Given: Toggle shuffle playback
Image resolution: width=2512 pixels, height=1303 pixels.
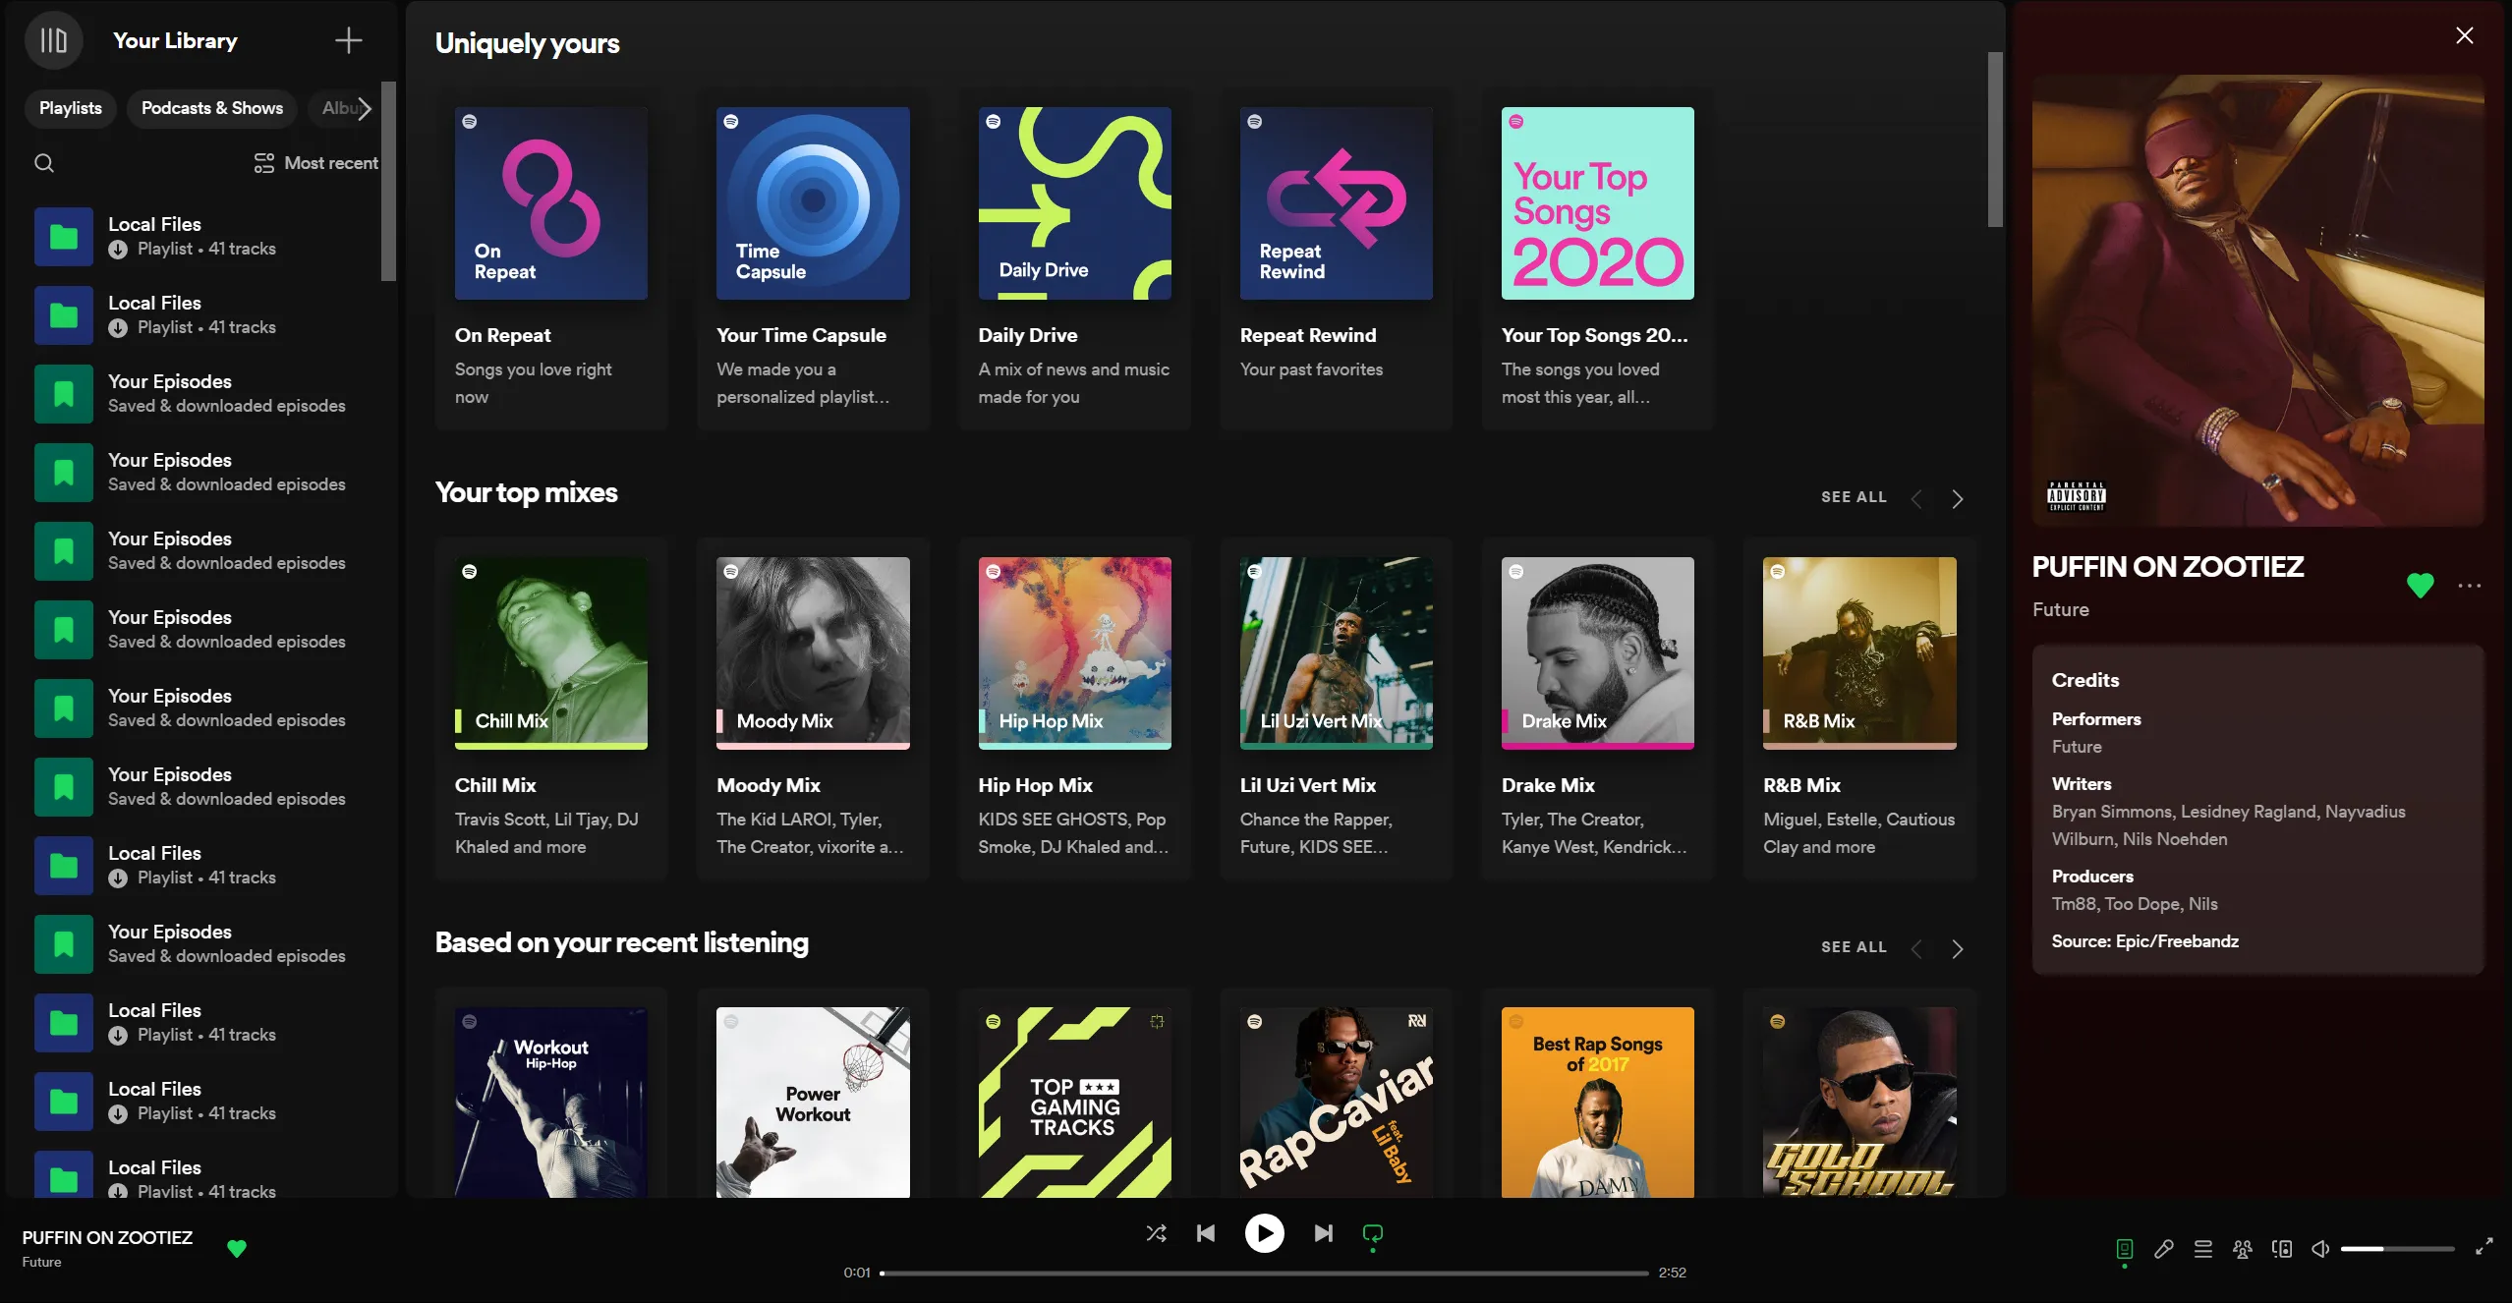Looking at the screenshot, I should 1157,1233.
